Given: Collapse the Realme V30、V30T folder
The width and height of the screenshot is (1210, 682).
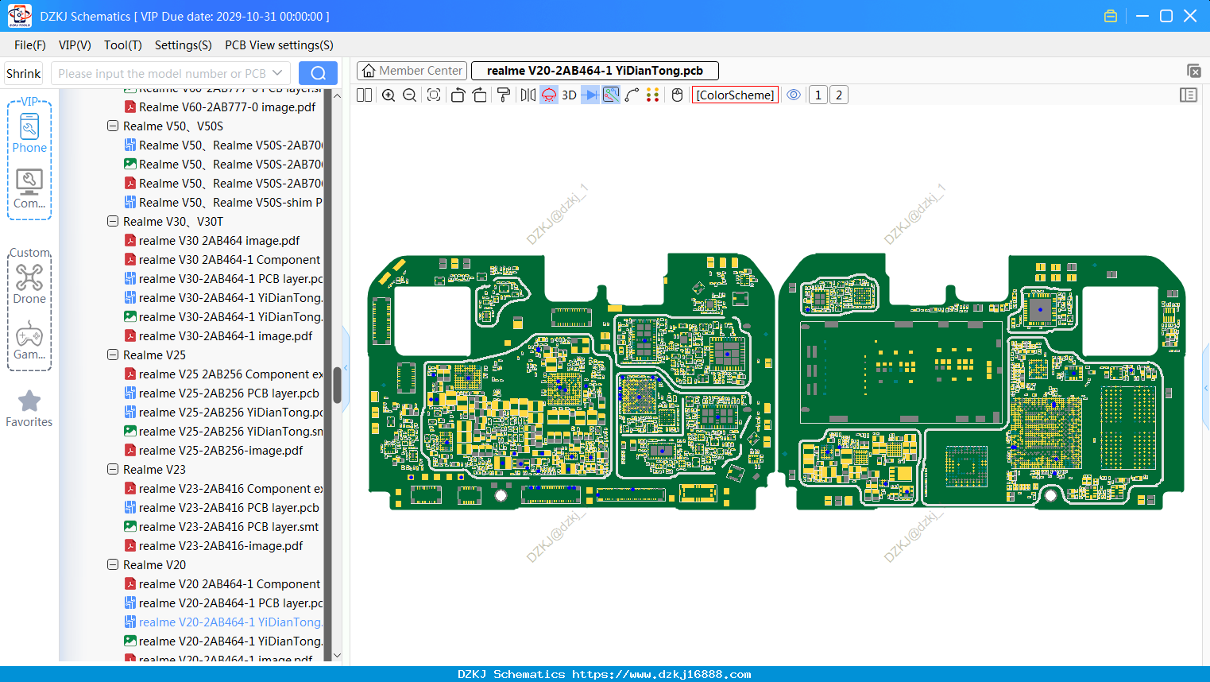Looking at the screenshot, I should (113, 221).
